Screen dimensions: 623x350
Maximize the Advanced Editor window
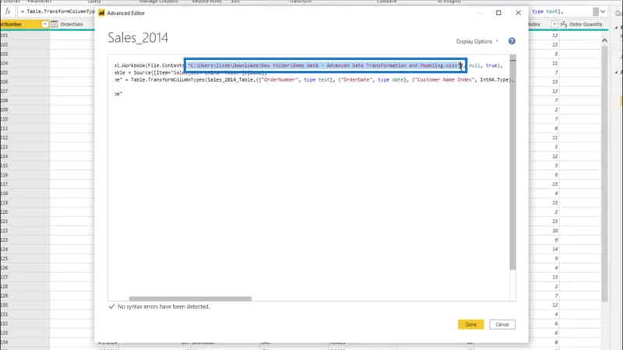tap(498, 12)
